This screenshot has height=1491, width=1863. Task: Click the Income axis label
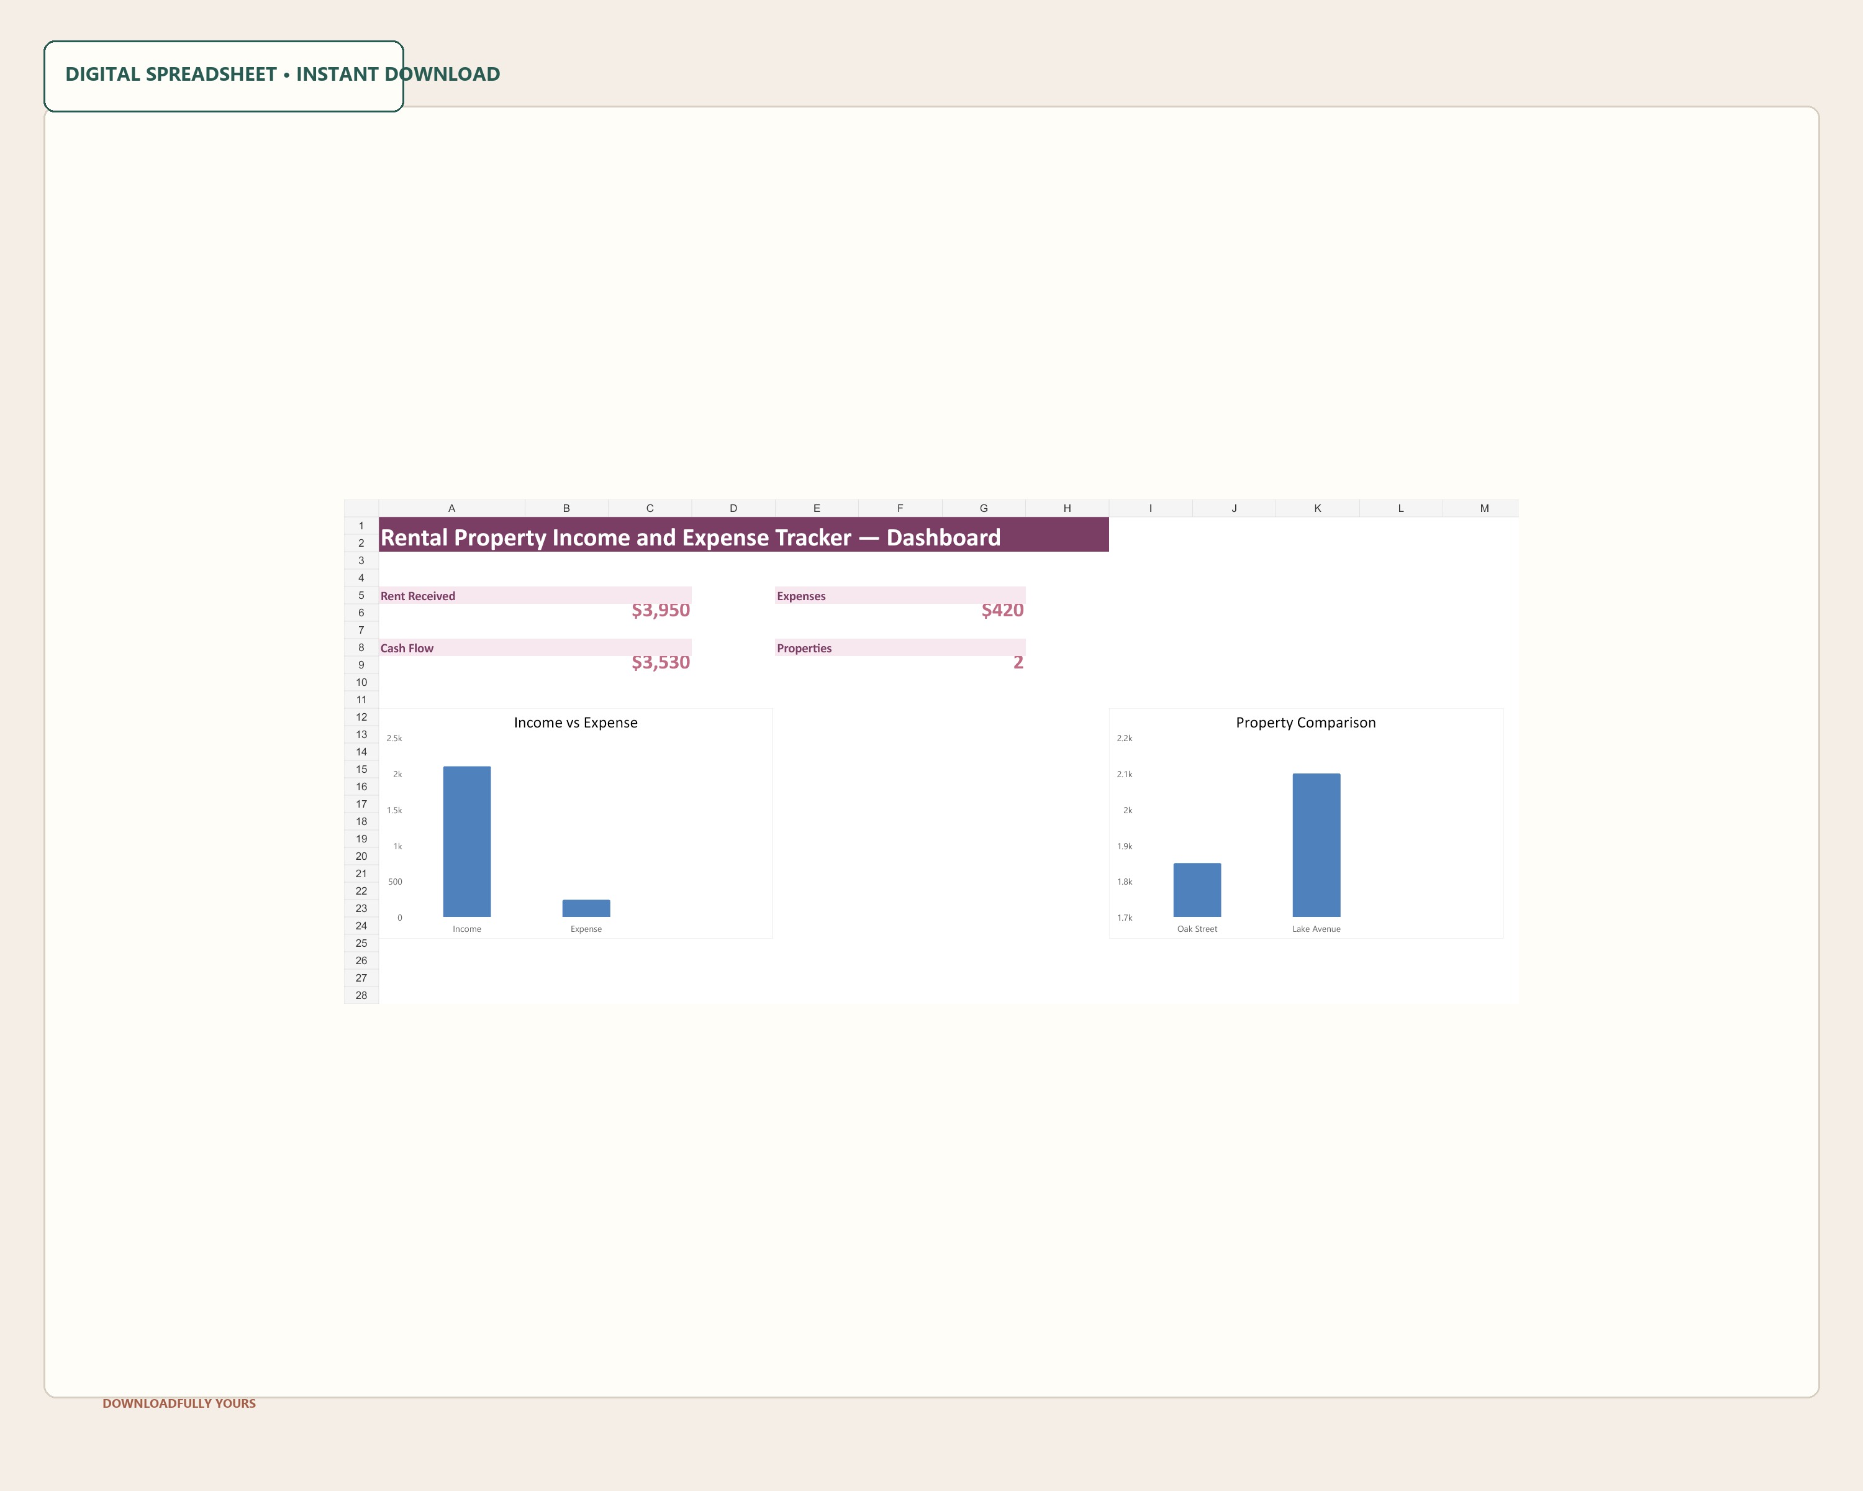tap(466, 929)
